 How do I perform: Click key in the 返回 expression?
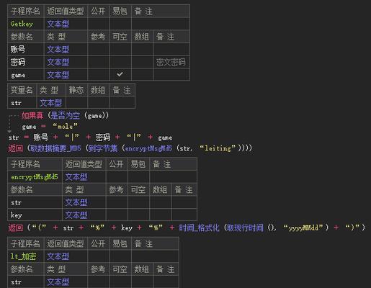coord(127,228)
